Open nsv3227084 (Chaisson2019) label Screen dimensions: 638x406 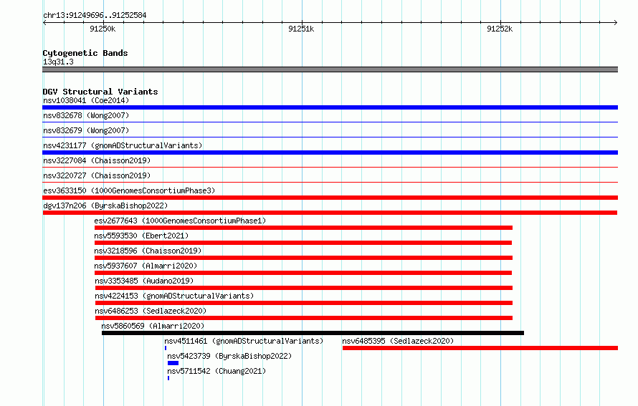click(x=97, y=160)
